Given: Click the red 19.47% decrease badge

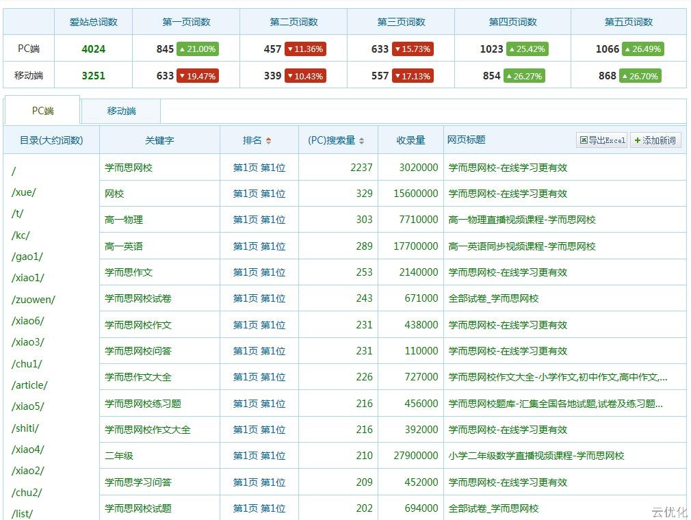Looking at the screenshot, I should tap(198, 76).
